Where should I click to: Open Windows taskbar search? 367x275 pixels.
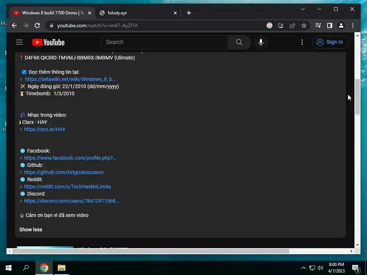[26, 268]
